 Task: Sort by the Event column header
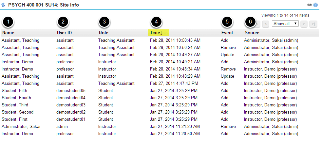227,33
